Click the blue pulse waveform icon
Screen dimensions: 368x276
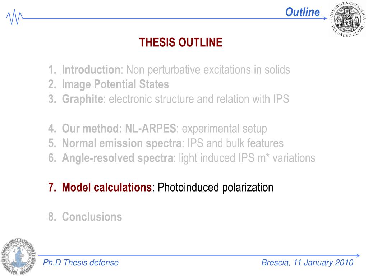coord(14,17)
